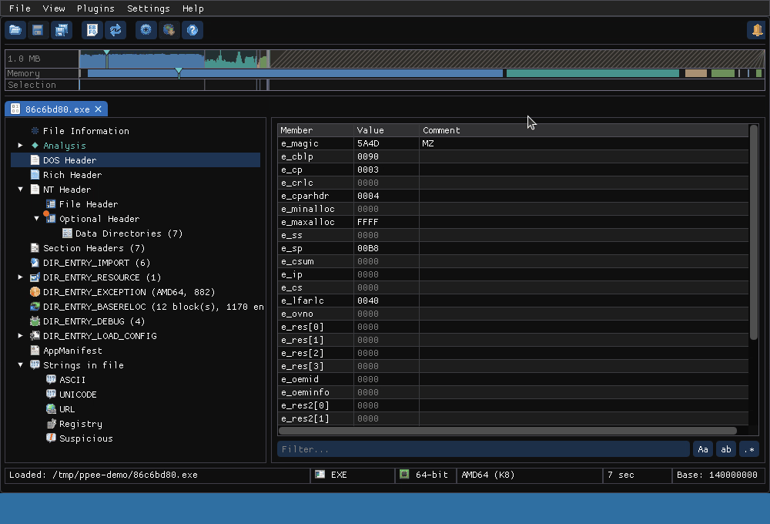Click the e_lfanew value 0040
The height and width of the screenshot is (524, 770).
coord(368,301)
